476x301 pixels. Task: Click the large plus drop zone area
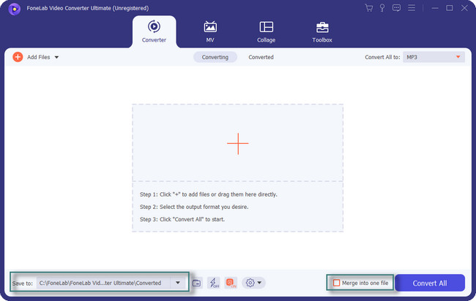click(x=237, y=143)
